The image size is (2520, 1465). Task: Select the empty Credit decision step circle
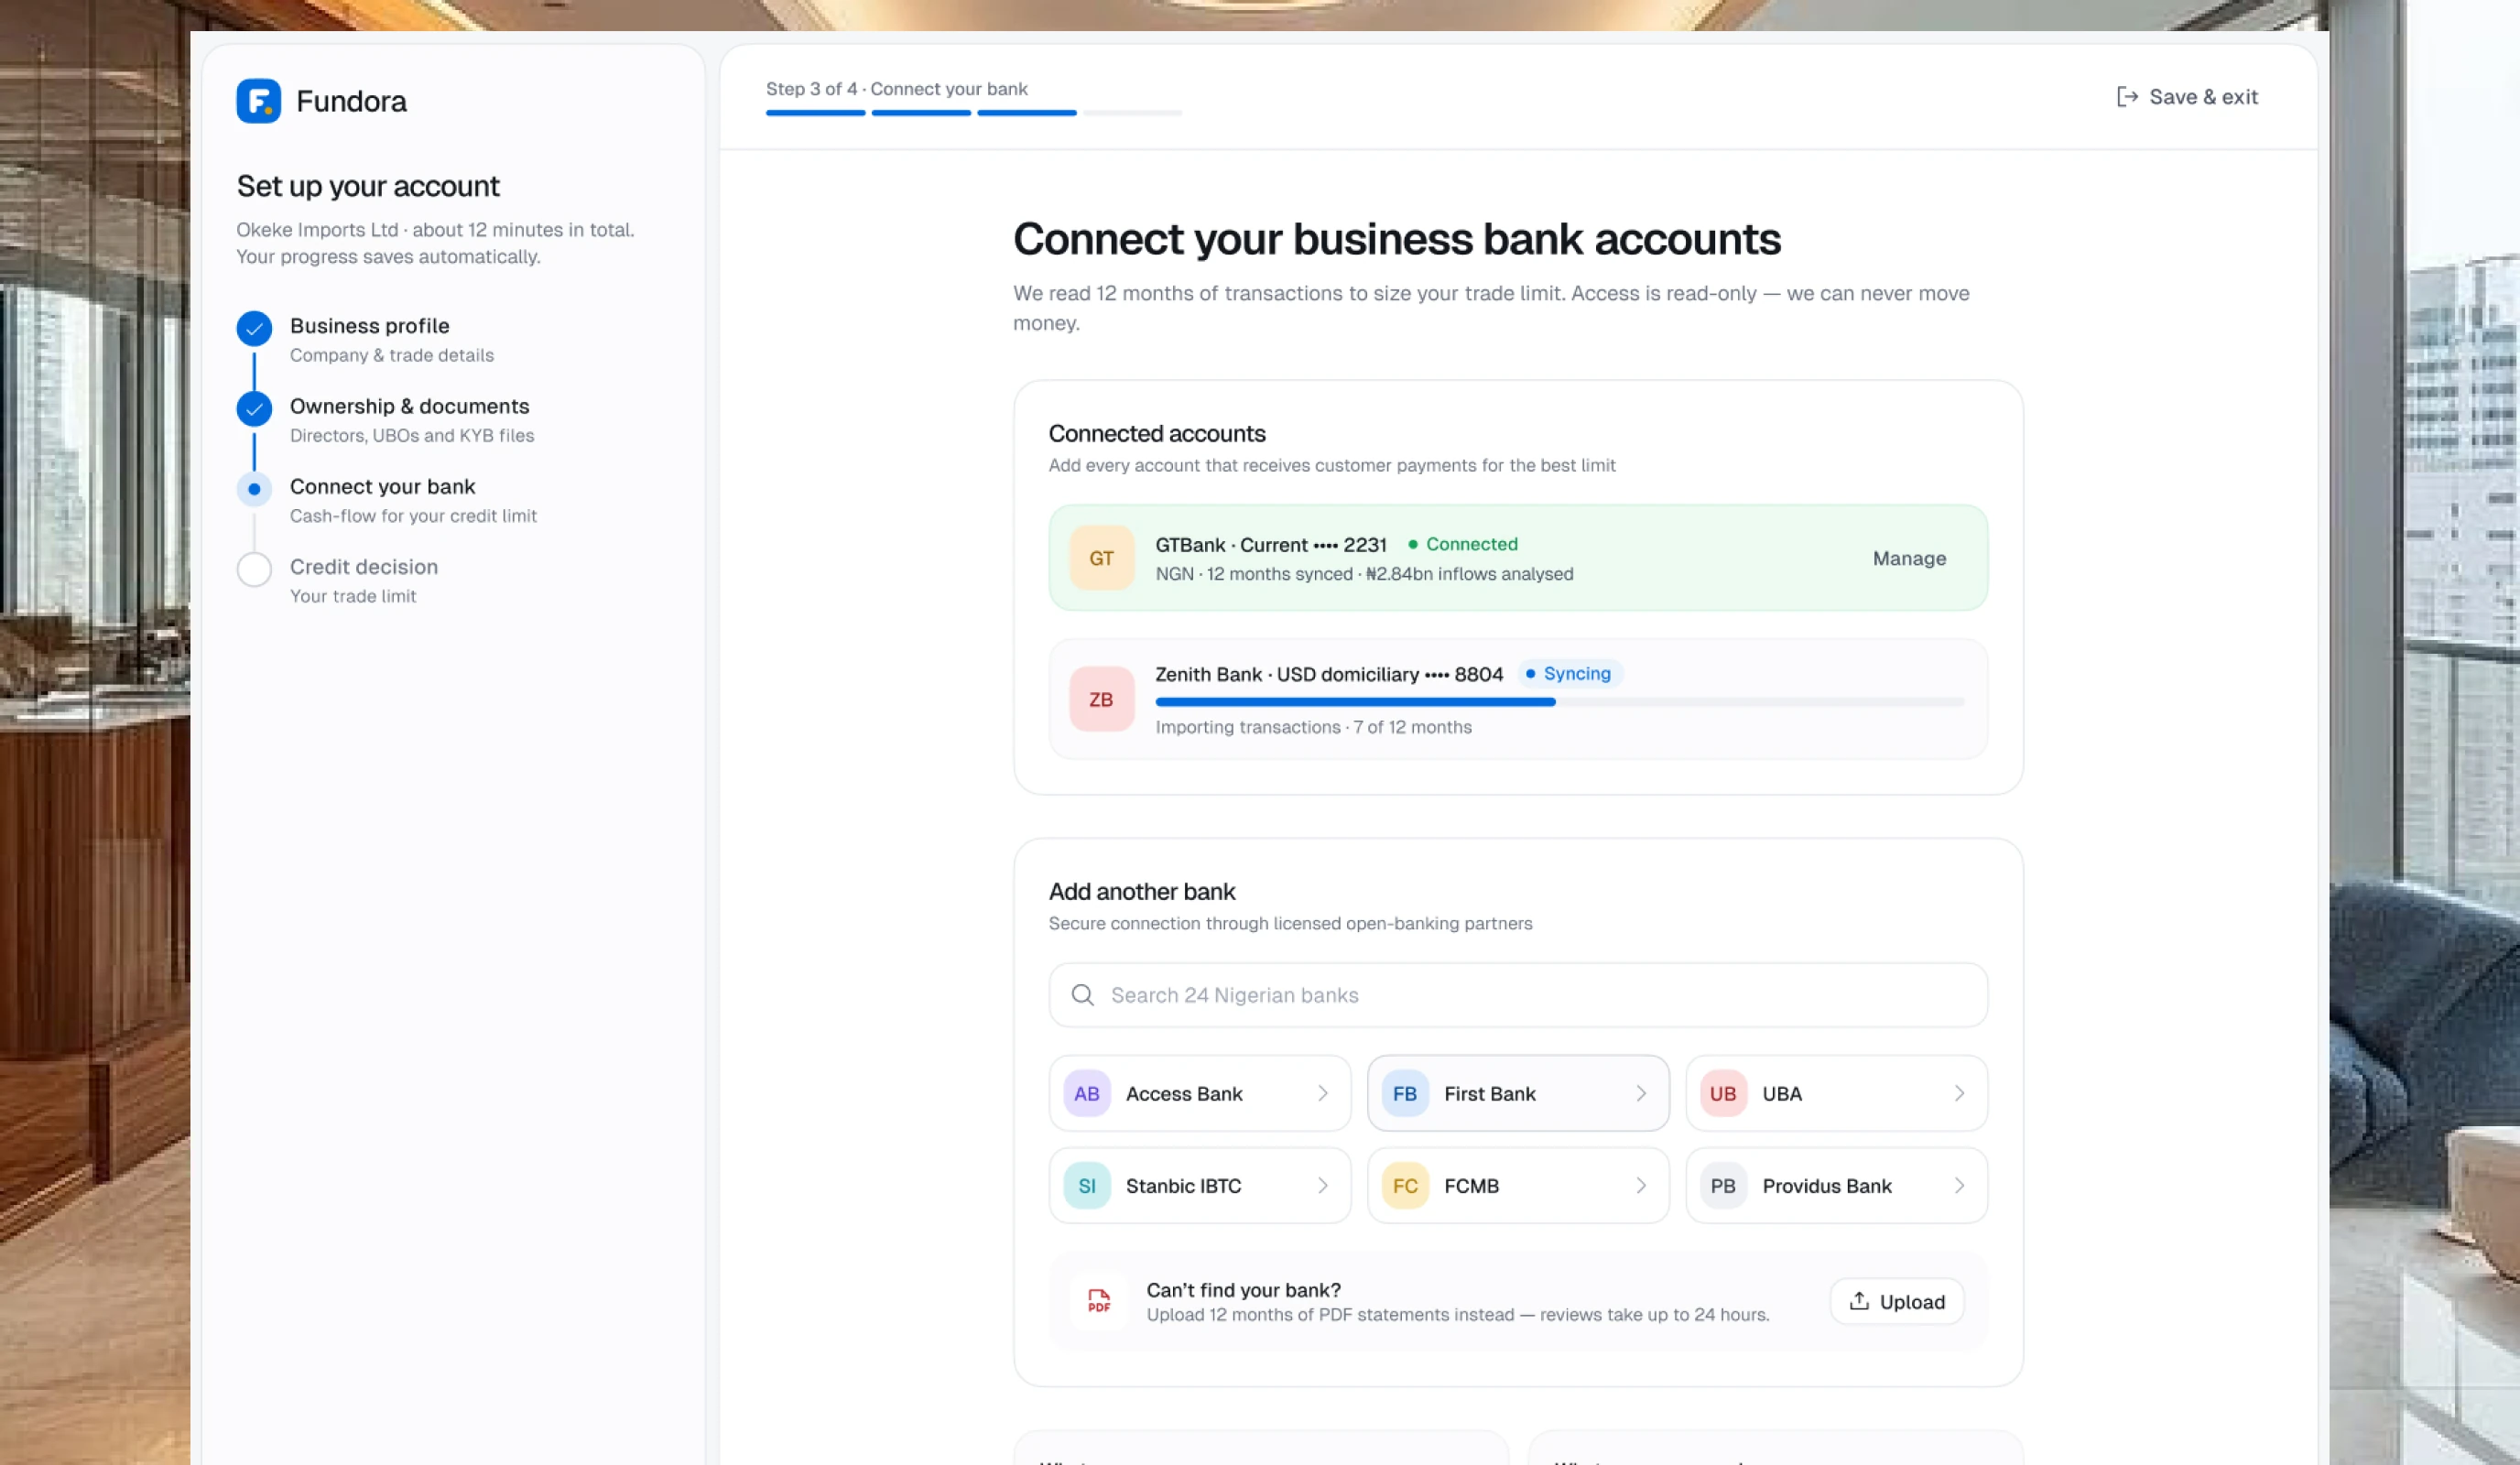pyautogui.click(x=254, y=569)
